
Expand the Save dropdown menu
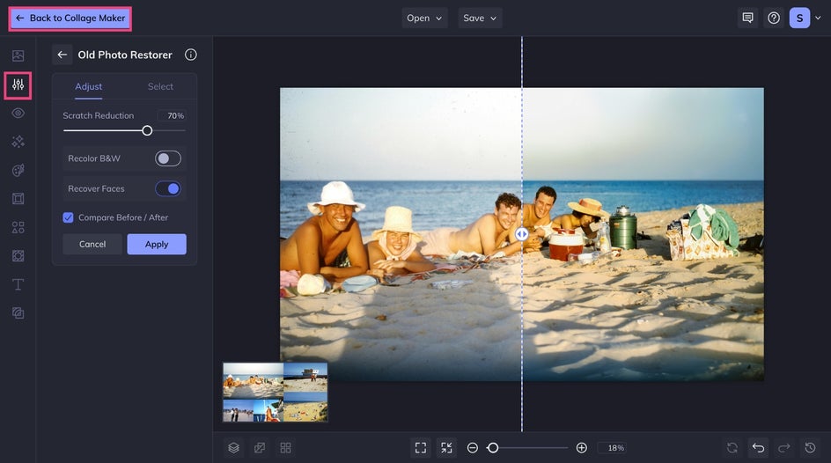(x=480, y=18)
